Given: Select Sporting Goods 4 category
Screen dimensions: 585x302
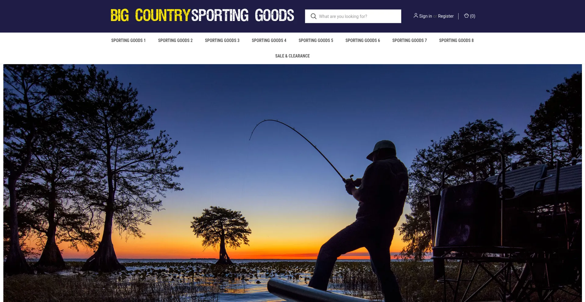Looking at the screenshot, I should click(x=269, y=40).
